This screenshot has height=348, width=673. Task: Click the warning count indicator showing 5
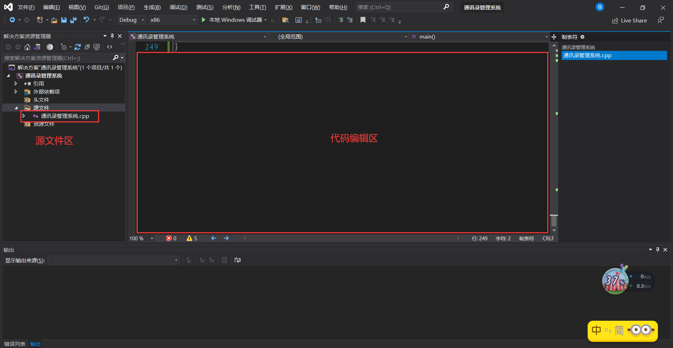pyautogui.click(x=192, y=239)
